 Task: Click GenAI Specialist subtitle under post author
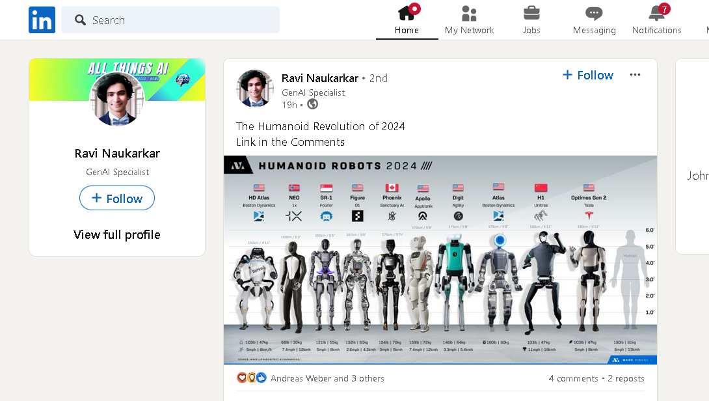pyautogui.click(x=313, y=92)
